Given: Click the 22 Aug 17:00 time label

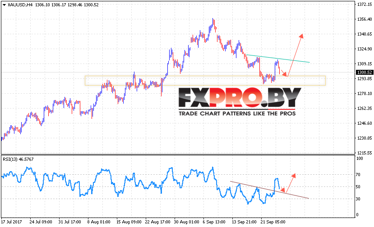Looking at the screenshot, I should point(157,222).
